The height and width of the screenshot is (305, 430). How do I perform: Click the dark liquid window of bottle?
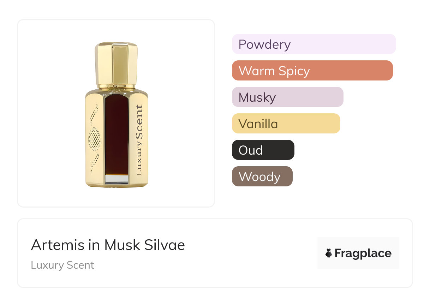coord(117,134)
